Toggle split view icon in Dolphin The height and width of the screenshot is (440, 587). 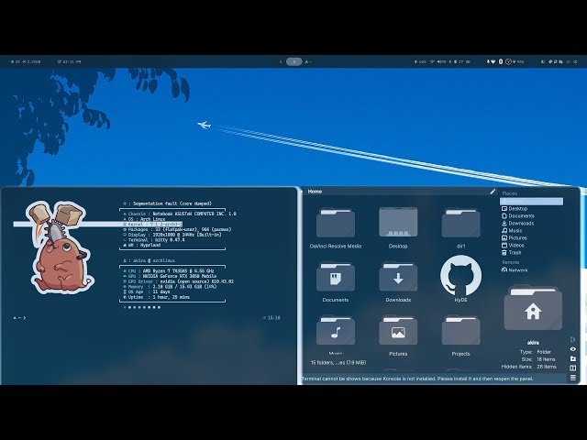[572, 368]
